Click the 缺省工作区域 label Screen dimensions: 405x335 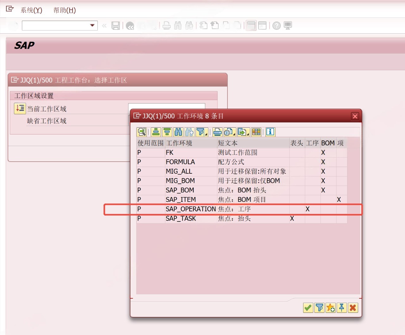tap(47, 121)
